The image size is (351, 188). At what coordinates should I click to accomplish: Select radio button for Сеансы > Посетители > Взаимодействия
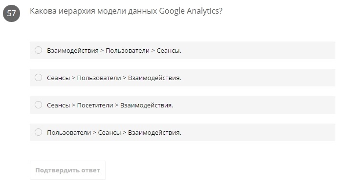point(38,104)
